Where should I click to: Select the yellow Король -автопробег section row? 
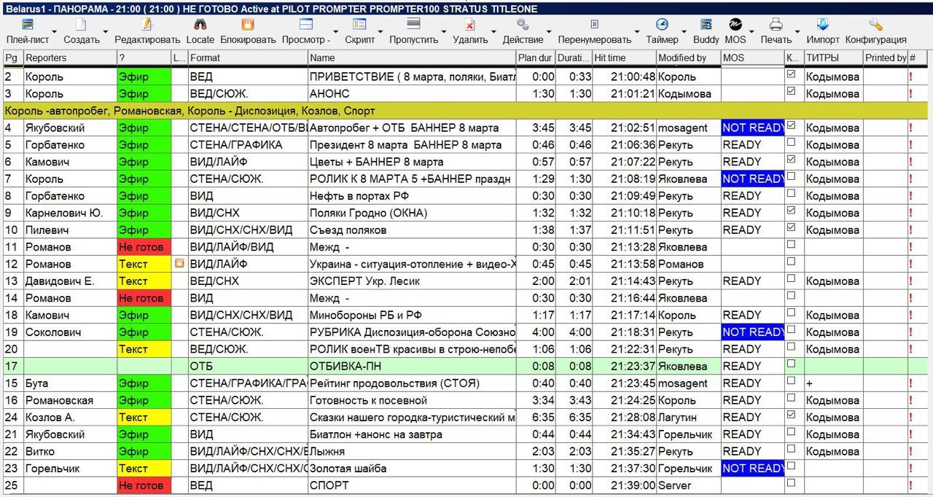(465, 111)
